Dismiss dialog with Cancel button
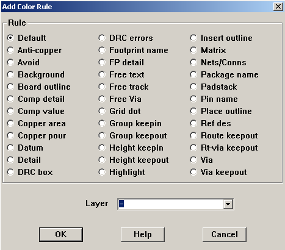Screen dimensions: 285x250 click(225, 235)
